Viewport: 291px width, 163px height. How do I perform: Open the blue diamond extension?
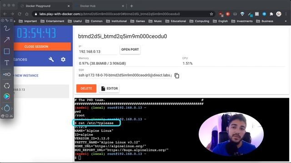(x=242, y=14)
